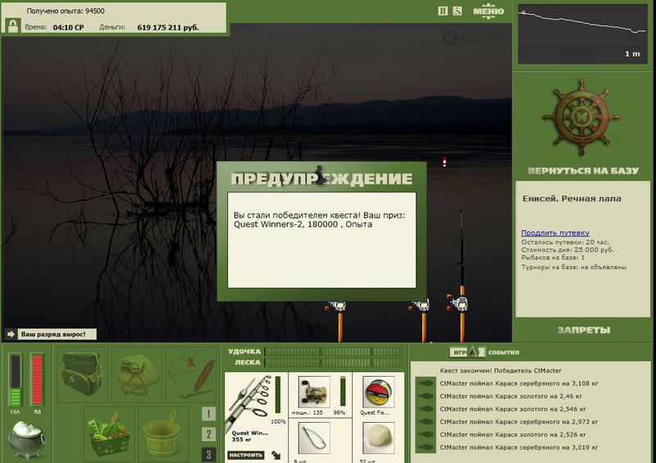The height and width of the screenshot is (463, 656).
Task: Click the depth profile chart
Action: [583, 34]
